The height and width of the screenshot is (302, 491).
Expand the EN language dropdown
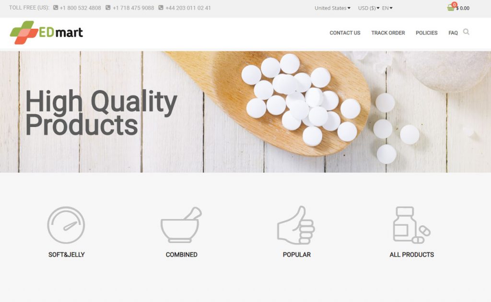pyautogui.click(x=387, y=8)
